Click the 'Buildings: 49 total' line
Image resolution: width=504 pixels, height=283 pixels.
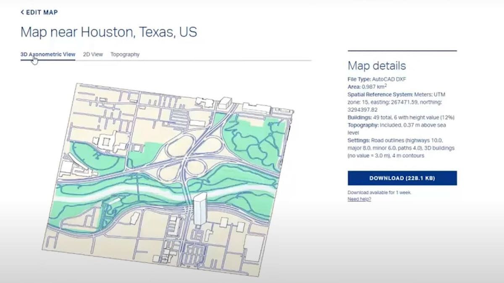(x=401, y=117)
